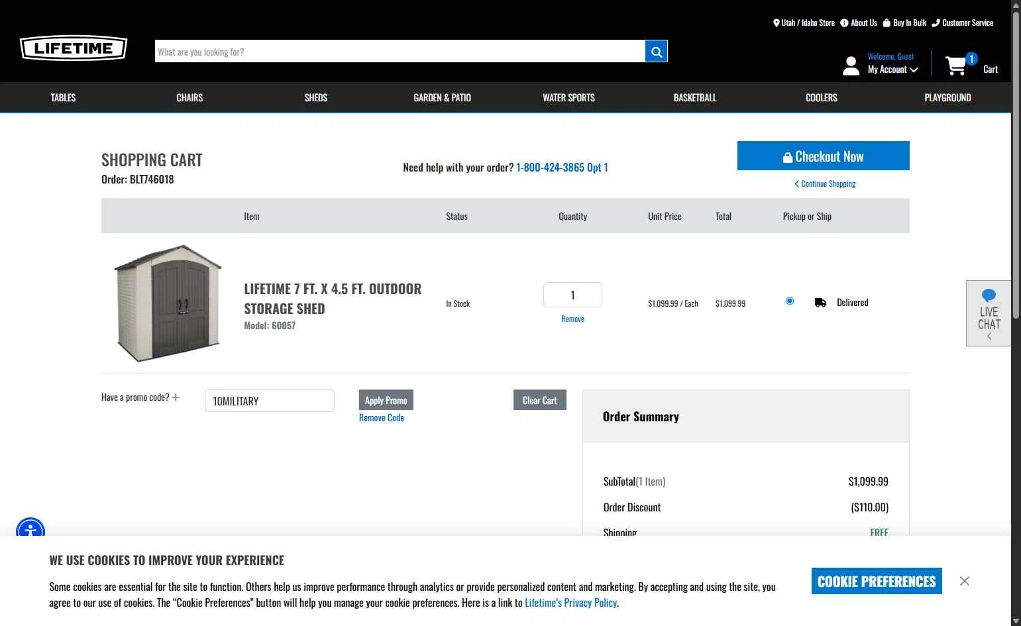Expand the My Account dropdown
1021x626 pixels.
pos(892,70)
